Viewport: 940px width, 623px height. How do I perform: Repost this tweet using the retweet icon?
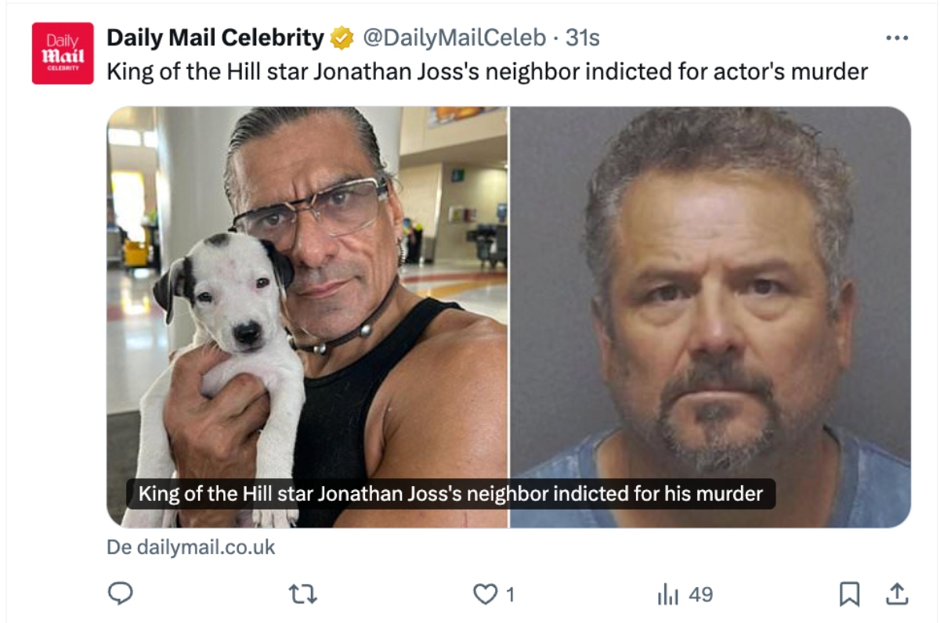303,595
